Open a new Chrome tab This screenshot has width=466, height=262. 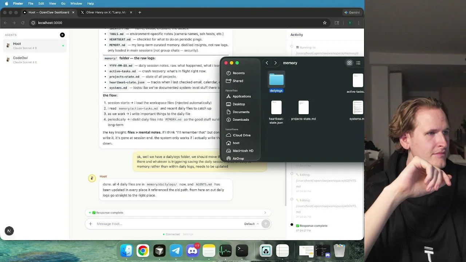coord(140,12)
